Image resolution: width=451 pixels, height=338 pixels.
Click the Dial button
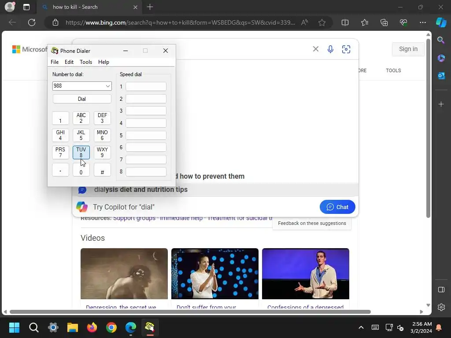pyautogui.click(x=82, y=99)
